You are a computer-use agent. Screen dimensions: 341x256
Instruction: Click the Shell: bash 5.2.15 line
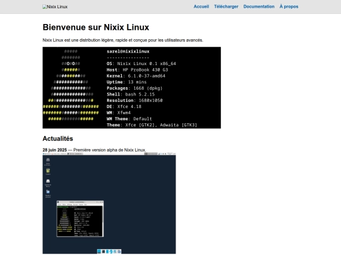point(131,94)
